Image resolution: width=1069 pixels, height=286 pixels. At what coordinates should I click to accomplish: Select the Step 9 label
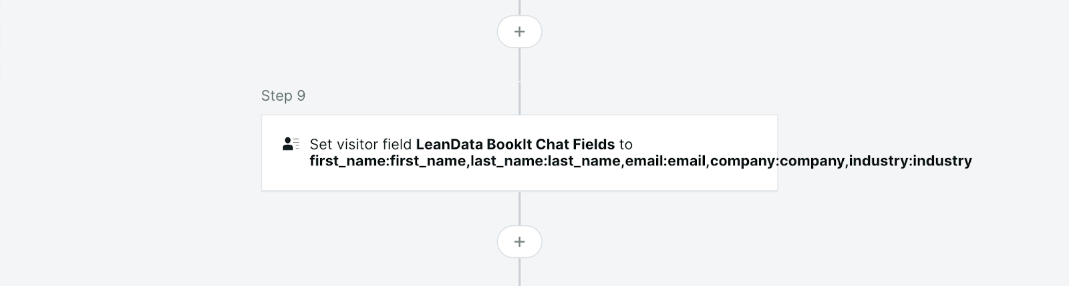[283, 96]
